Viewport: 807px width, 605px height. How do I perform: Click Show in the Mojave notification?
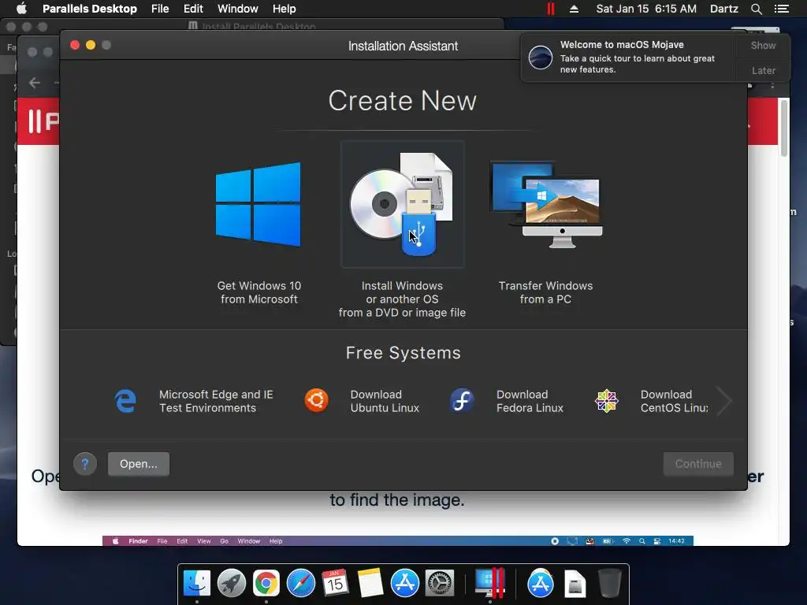(763, 45)
